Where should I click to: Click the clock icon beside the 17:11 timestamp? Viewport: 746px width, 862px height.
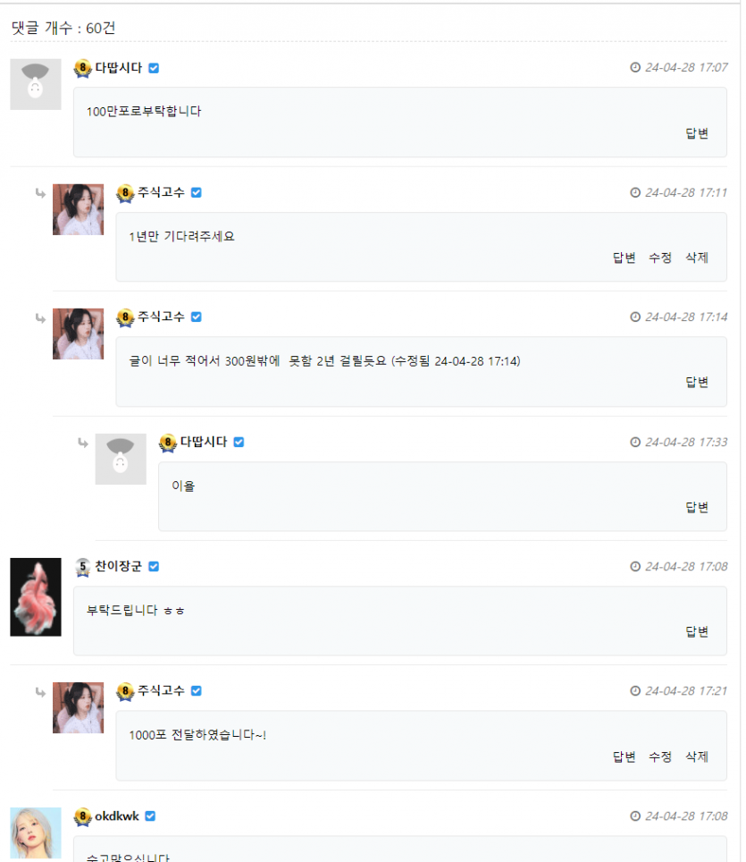635,192
